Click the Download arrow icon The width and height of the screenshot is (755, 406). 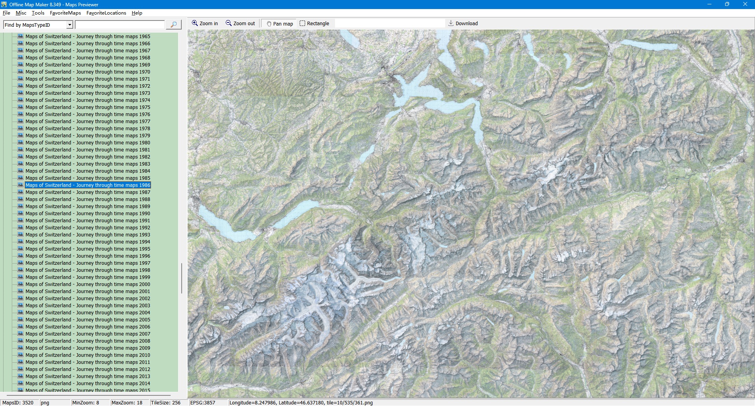click(451, 23)
